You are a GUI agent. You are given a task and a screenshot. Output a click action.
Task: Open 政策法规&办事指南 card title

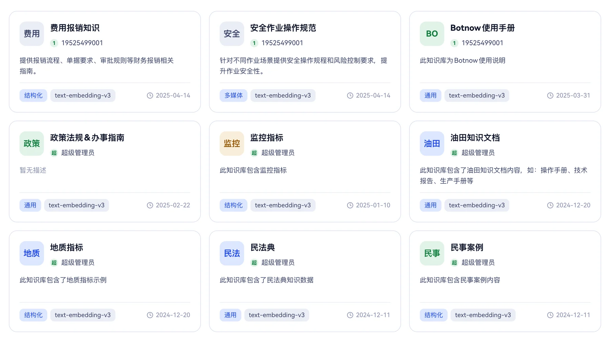pos(87,138)
